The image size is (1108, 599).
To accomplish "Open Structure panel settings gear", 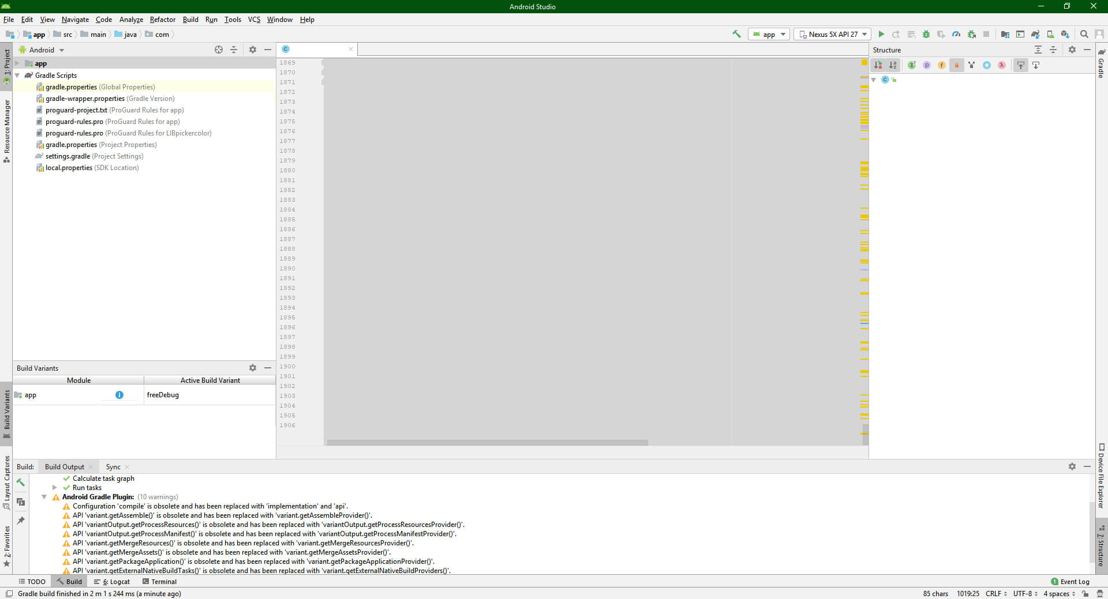I will coord(1072,50).
